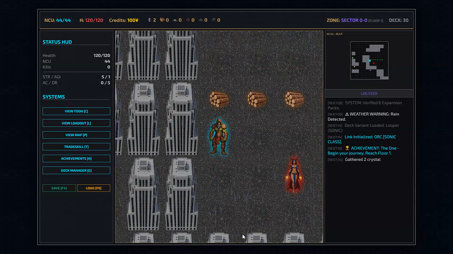The image size is (453, 254).
Task: Click 'Verified 6 Expansion Packs' log entry
Action: [x=365, y=105]
